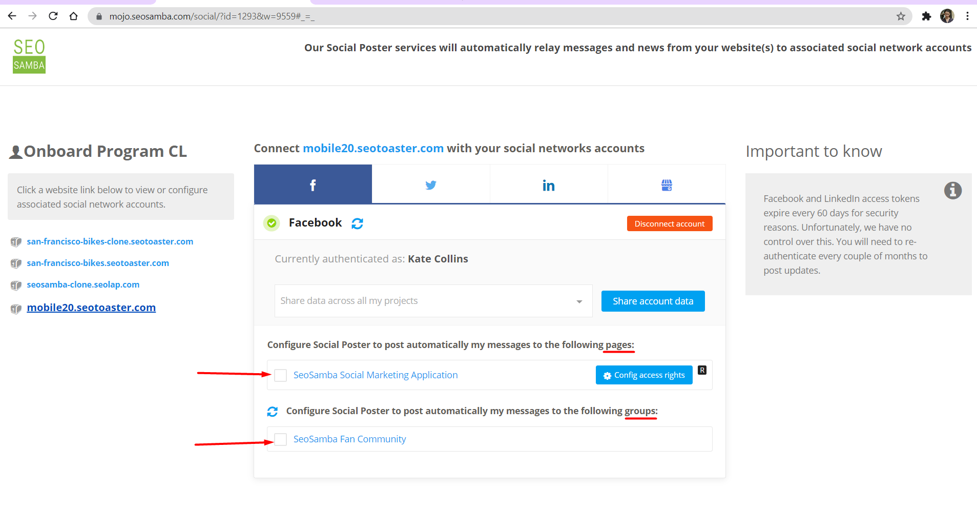The width and height of the screenshot is (977, 510).
Task: Select mobile20.seotoaster.com in the site list
Action: (x=91, y=308)
